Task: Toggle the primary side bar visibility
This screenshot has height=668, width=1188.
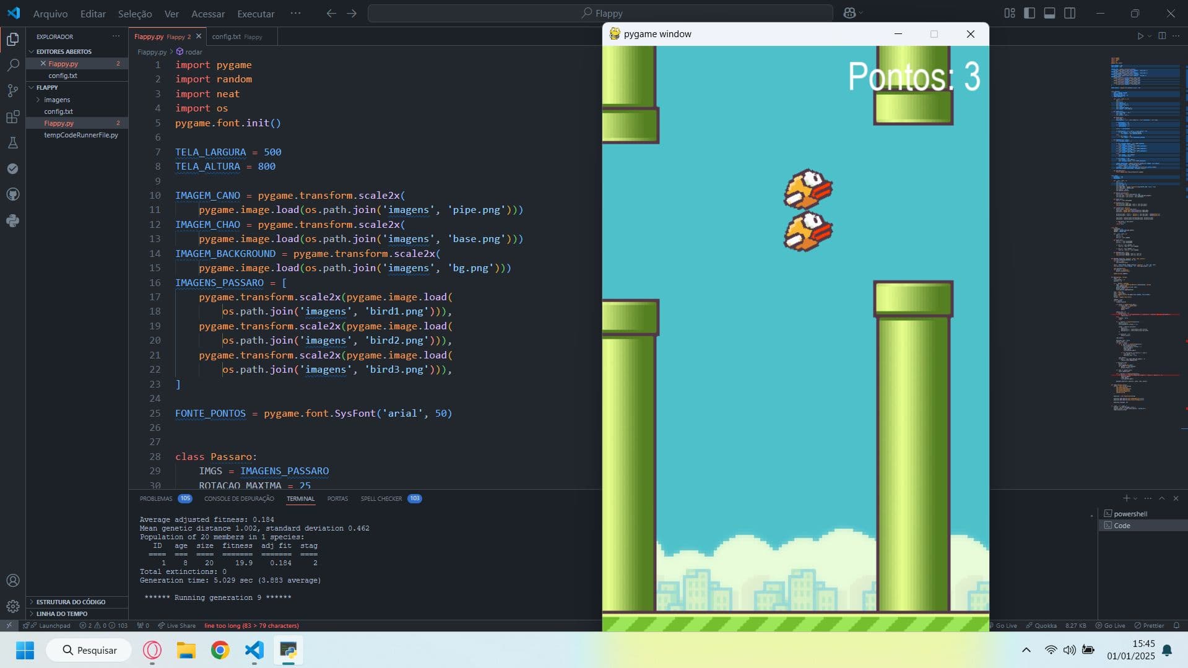Action: click(x=1030, y=13)
